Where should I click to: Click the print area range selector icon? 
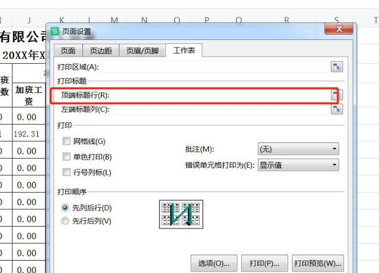[x=337, y=67]
